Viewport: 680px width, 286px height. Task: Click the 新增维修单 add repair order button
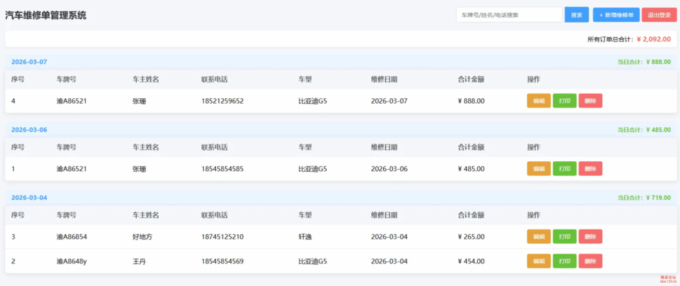[616, 15]
